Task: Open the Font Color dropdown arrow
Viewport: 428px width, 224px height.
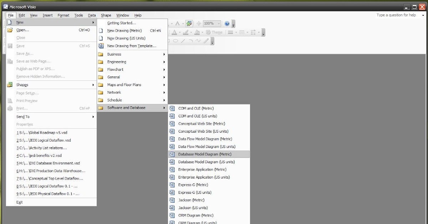Action: pos(180,32)
